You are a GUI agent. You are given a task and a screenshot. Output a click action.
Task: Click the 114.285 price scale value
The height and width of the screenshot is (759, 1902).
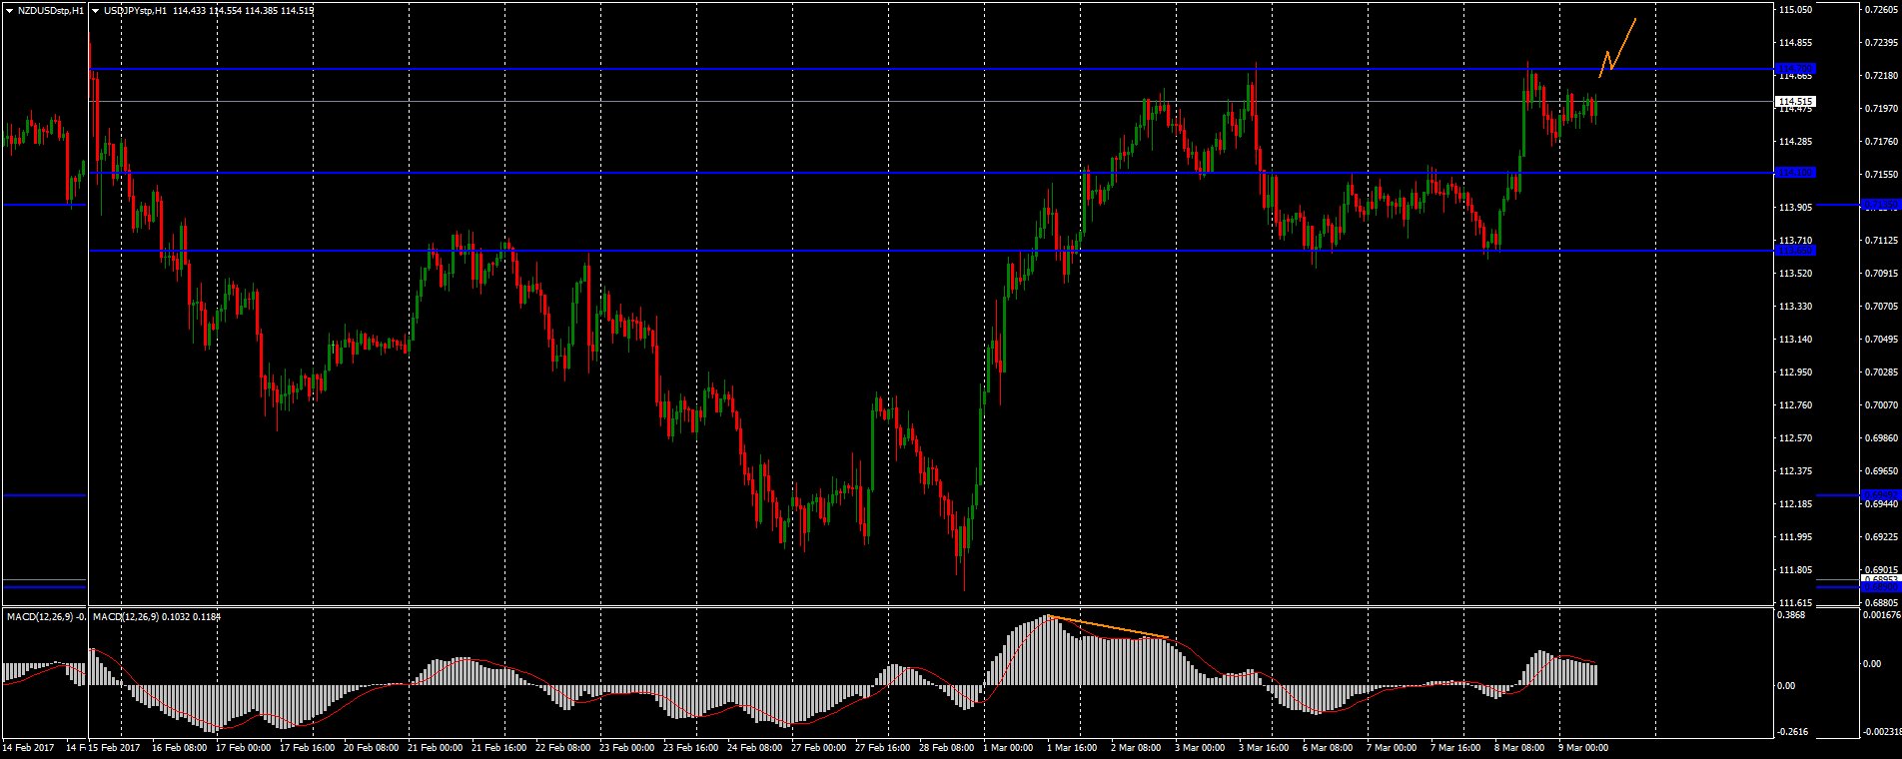coord(1796,142)
